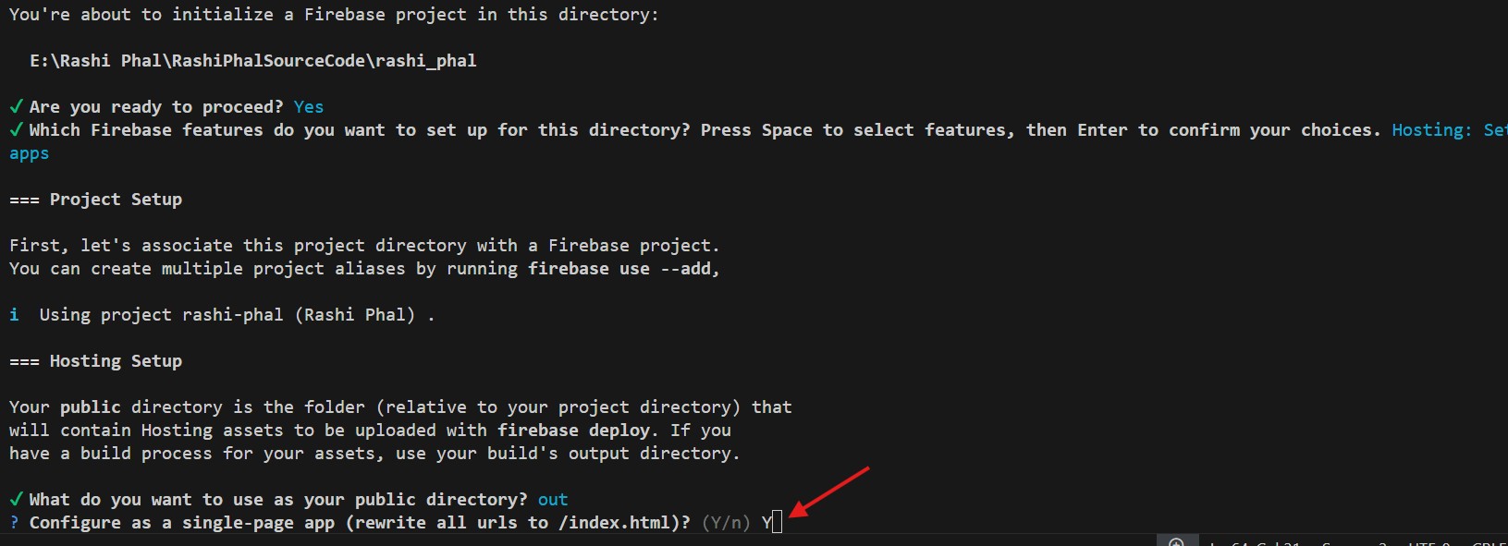Click the blue 'out' directory answer
Image resolution: width=1508 pixels, height=546 pixels.
coord(553,499)
